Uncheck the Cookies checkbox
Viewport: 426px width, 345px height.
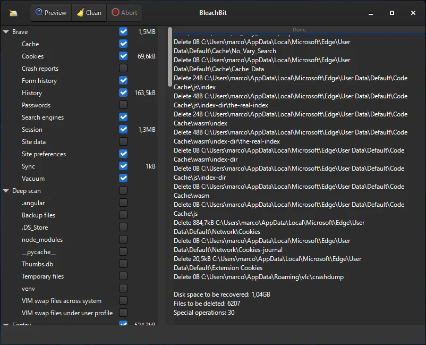click(123, 56)
